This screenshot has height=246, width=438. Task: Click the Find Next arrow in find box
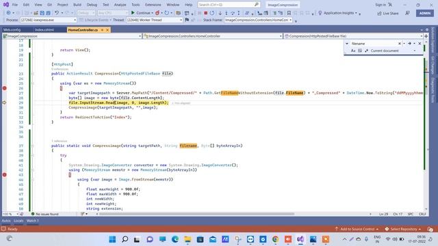pyautogui.click(x=409, y=44)
